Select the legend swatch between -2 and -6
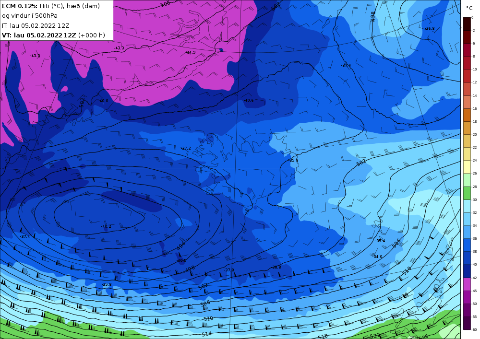480x339 pixels. point(467,37)
